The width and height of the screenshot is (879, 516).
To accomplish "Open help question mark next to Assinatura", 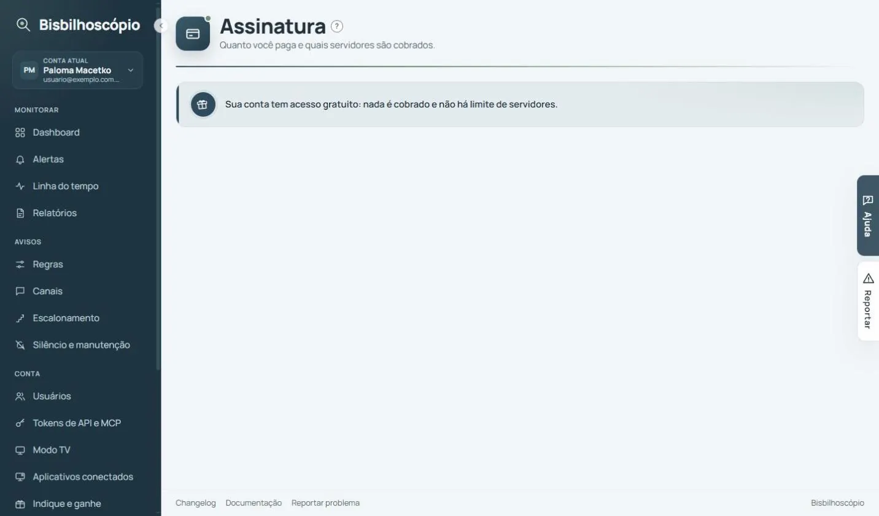I will point(337,26).
